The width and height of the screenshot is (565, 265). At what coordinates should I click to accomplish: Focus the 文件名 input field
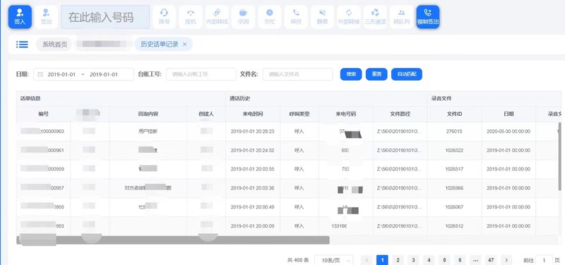(297, 74)
